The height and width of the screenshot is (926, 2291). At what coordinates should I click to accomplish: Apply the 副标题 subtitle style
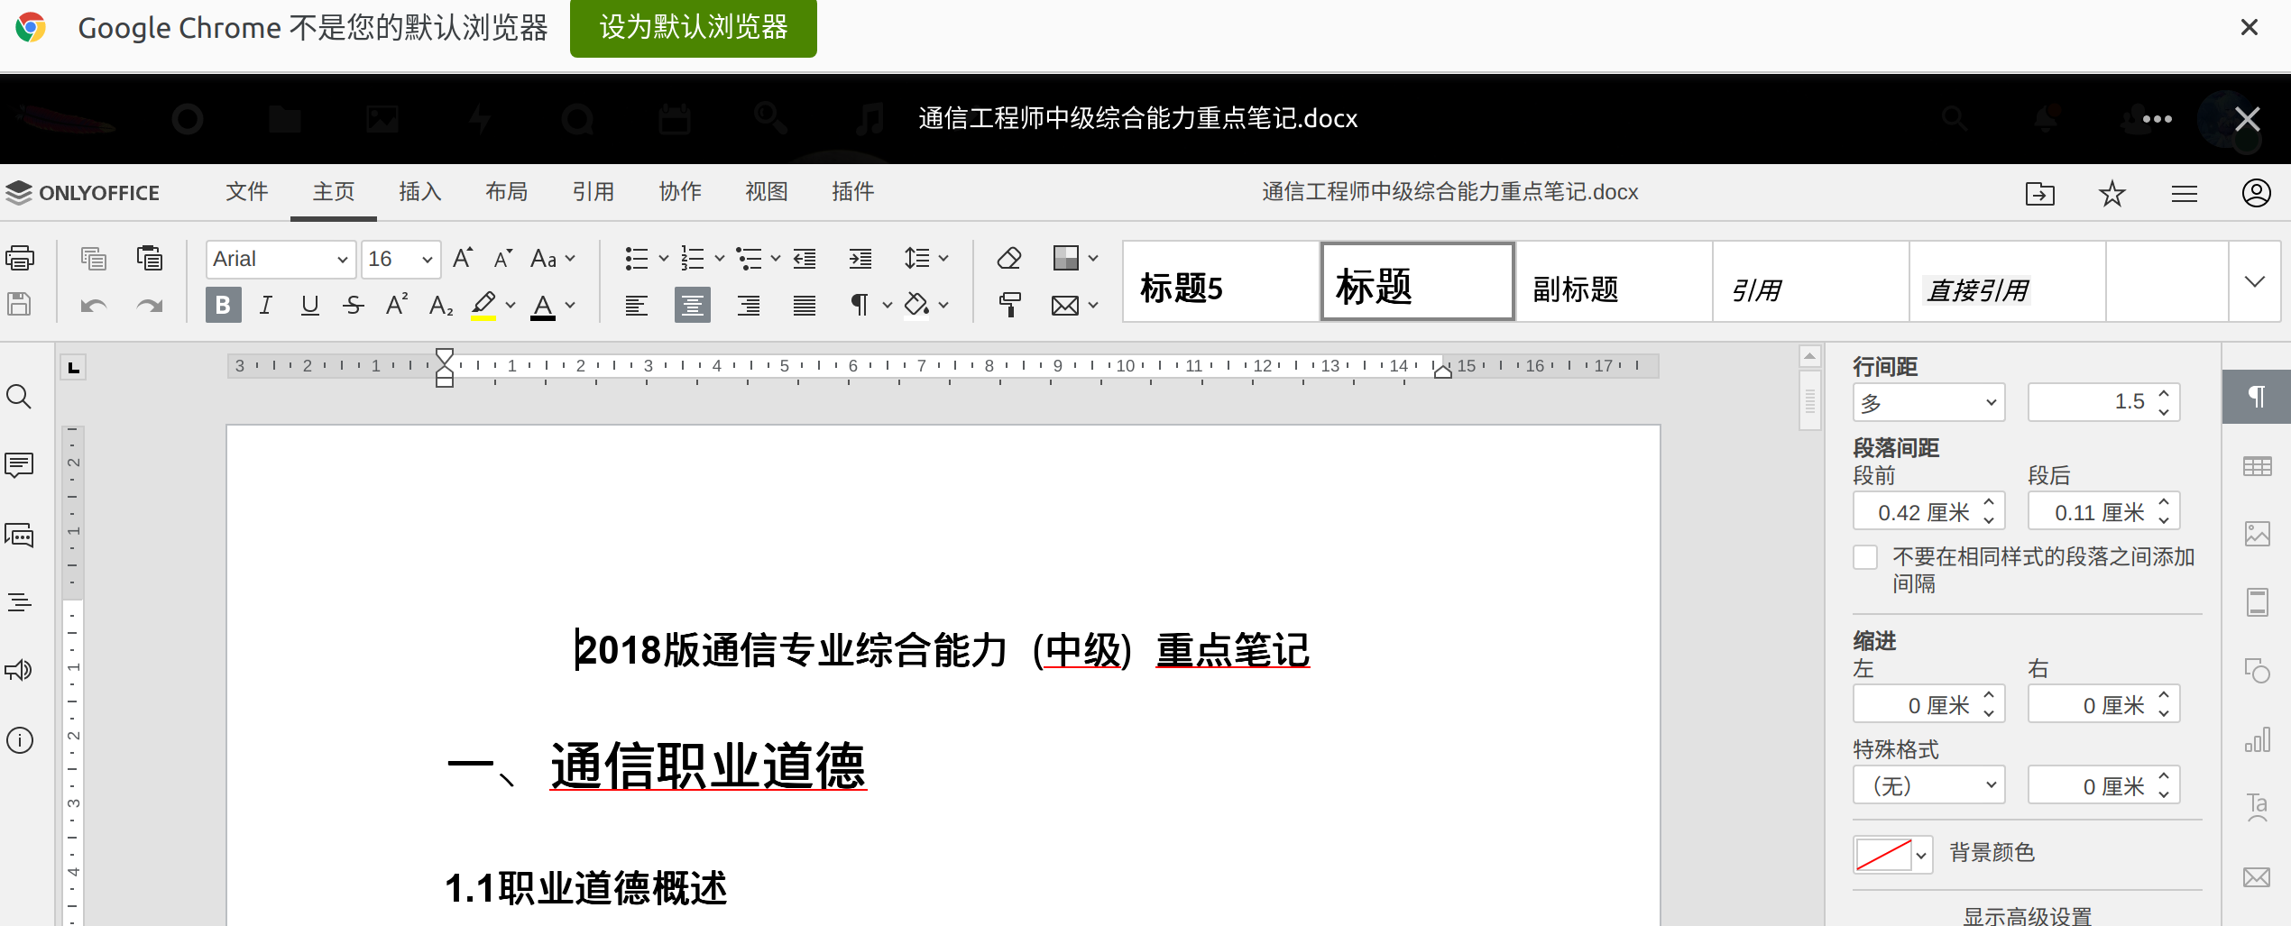coord(1613,289)
